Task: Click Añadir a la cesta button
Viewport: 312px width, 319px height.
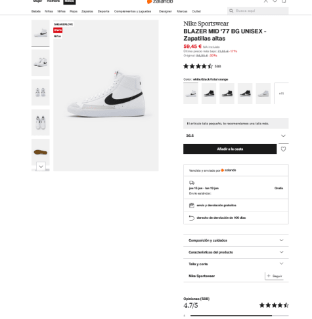Action: tap(230, 149)
